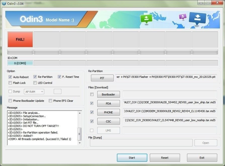Screen dimensions: 225x166
Task: Click the purple upload speech-bubble icon in banner
Action: click(183, 17)
